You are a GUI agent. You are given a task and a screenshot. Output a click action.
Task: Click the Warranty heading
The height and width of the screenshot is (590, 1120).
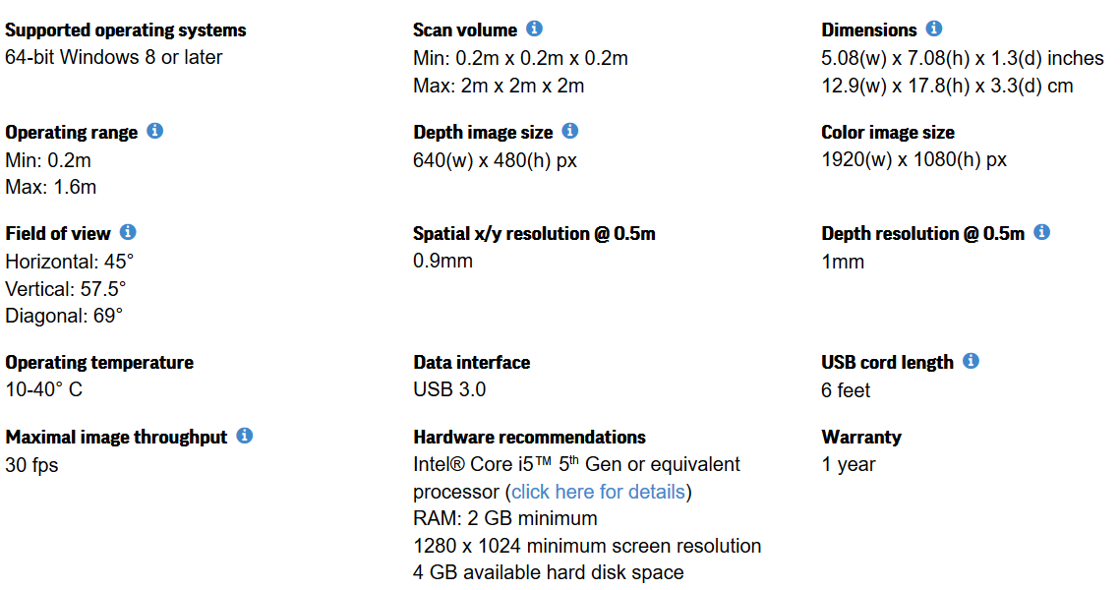(x=861, y=437)
